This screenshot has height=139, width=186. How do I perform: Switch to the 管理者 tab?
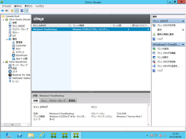(x=72, y=101)
